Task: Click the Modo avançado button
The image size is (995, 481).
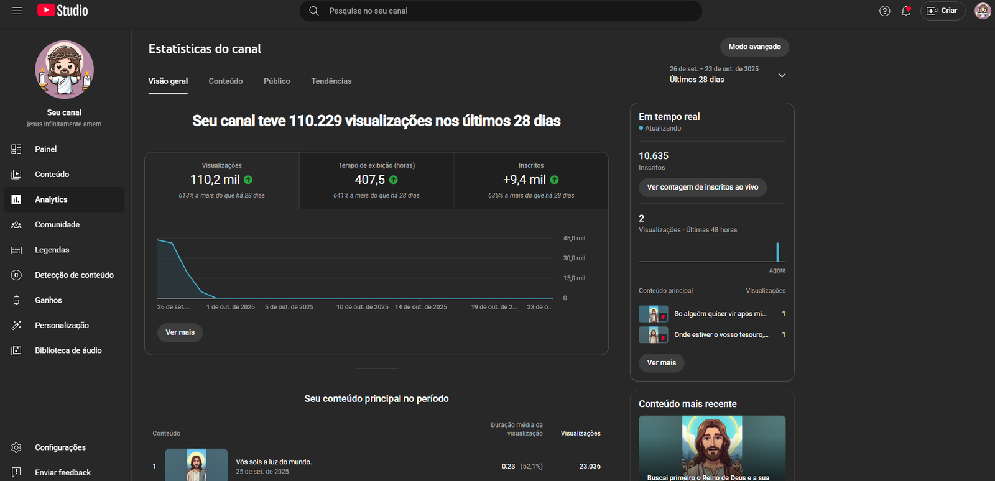Action: point(754,47)
